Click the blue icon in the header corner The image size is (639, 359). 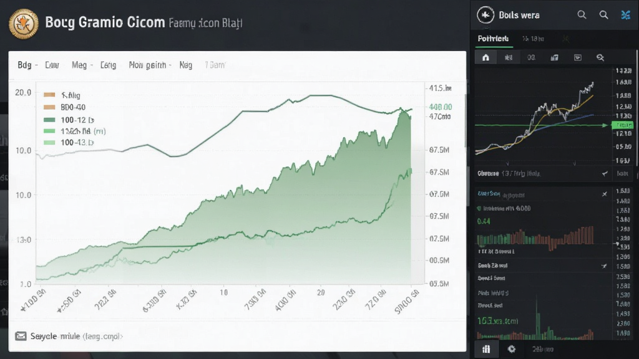pyautogui.click(x=625, y=15)
